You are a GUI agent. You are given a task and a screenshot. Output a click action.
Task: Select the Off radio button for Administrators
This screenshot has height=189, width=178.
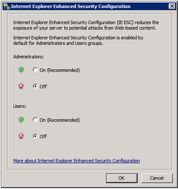[35, 86]
